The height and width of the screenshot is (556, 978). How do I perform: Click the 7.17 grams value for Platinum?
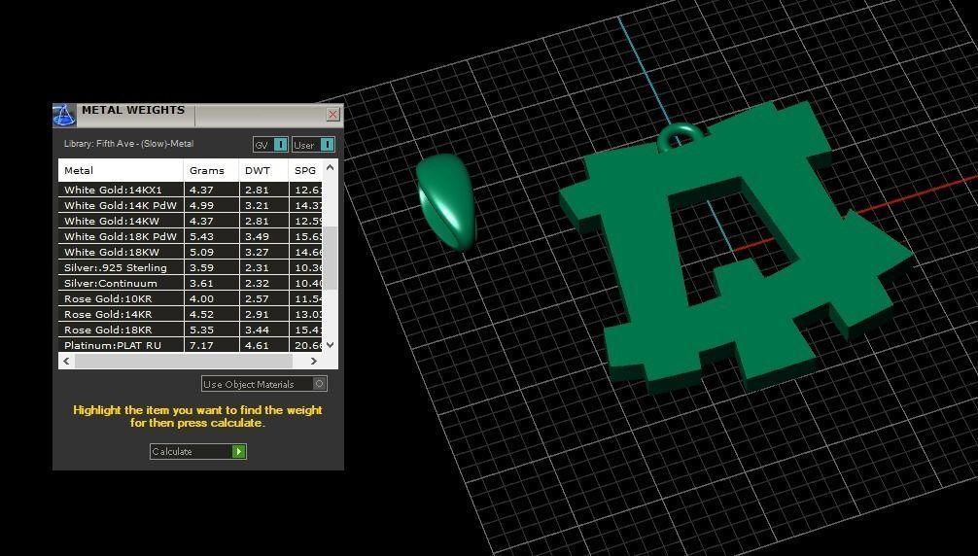[201, 345]
